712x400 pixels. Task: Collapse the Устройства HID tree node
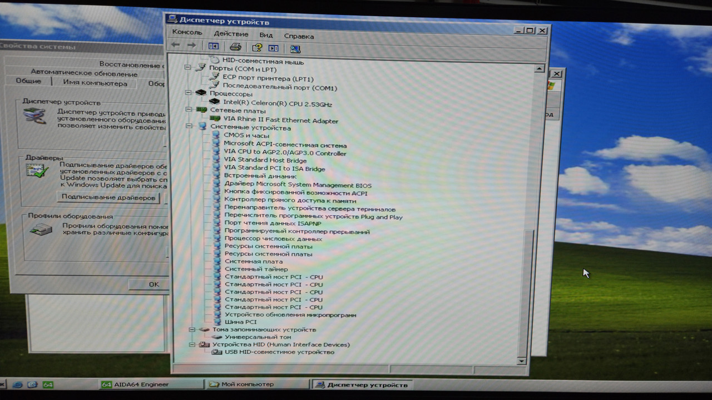(x=192, y=344)
